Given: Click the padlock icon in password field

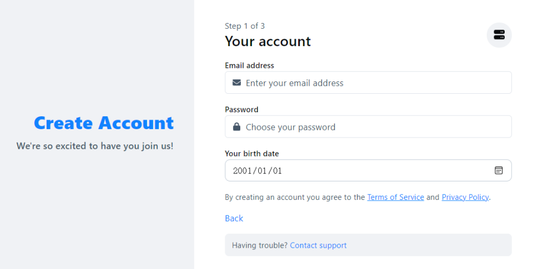Looking at the screenshot, I should 236,126.
